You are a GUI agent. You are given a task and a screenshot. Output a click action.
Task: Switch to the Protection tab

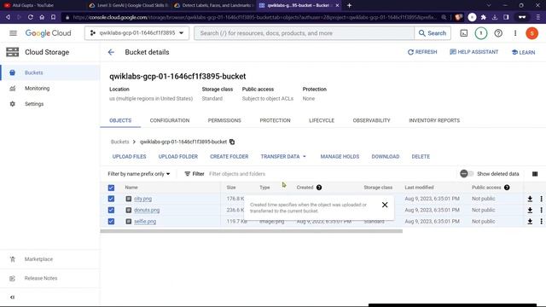click(x=275, y=120)
